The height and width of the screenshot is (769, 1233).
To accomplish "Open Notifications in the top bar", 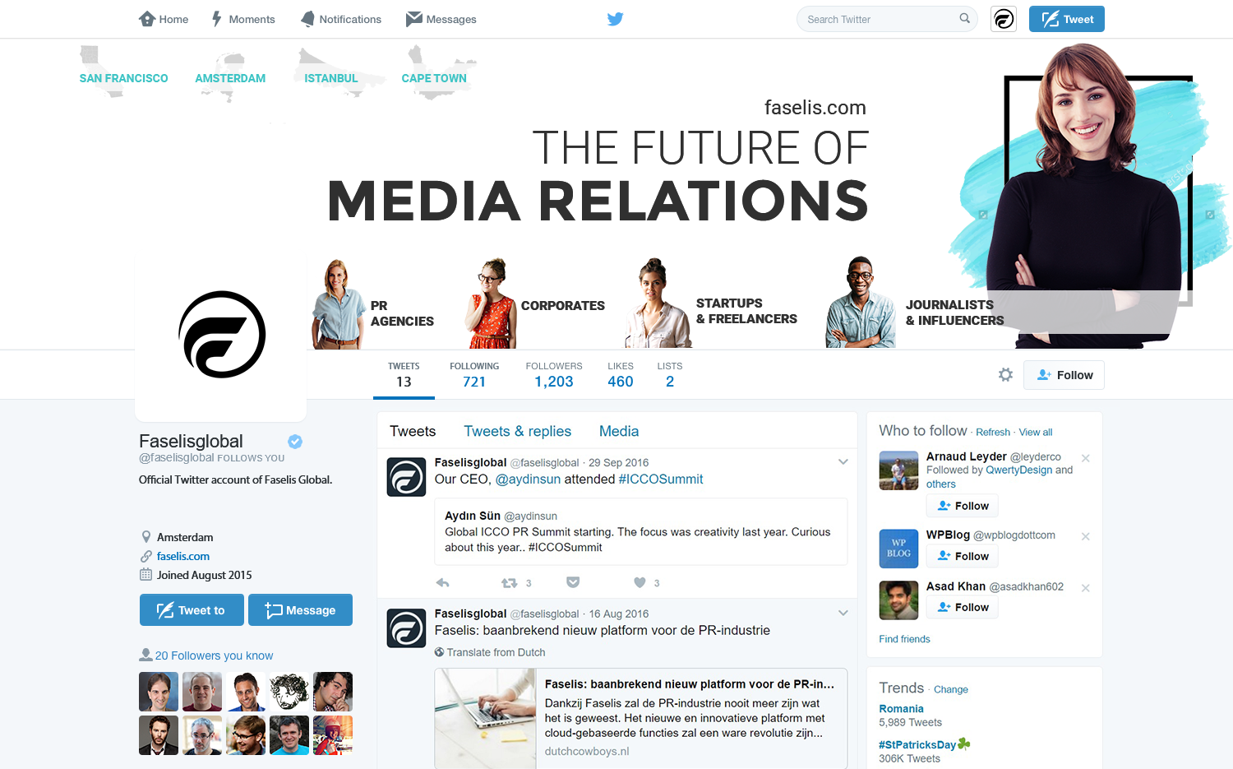I will (x=341, y=19).
